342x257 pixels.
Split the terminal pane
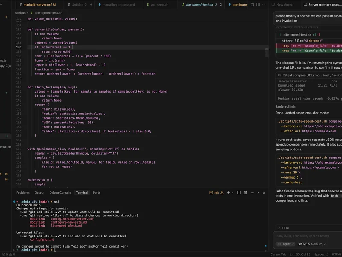[239, 193]
